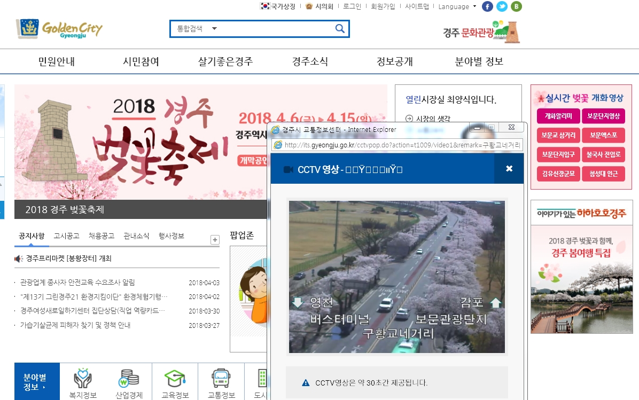This screenshot has width=639, height=400.
Task: Switch to the 행사정보 tab
Action: point(171,236)
